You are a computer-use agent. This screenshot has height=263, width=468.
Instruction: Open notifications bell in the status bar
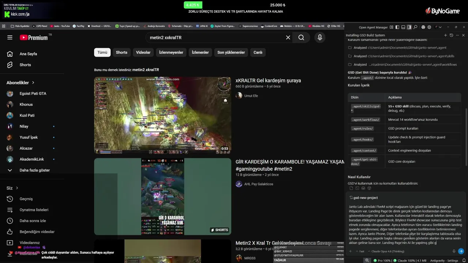pyautogui.click(x=464, y=260)
